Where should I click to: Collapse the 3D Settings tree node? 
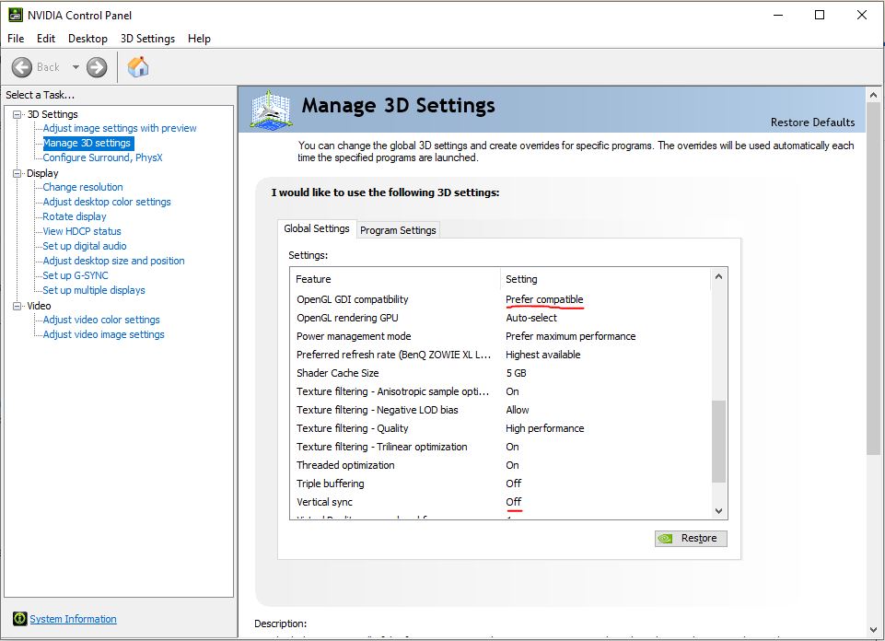pos(17,114)
